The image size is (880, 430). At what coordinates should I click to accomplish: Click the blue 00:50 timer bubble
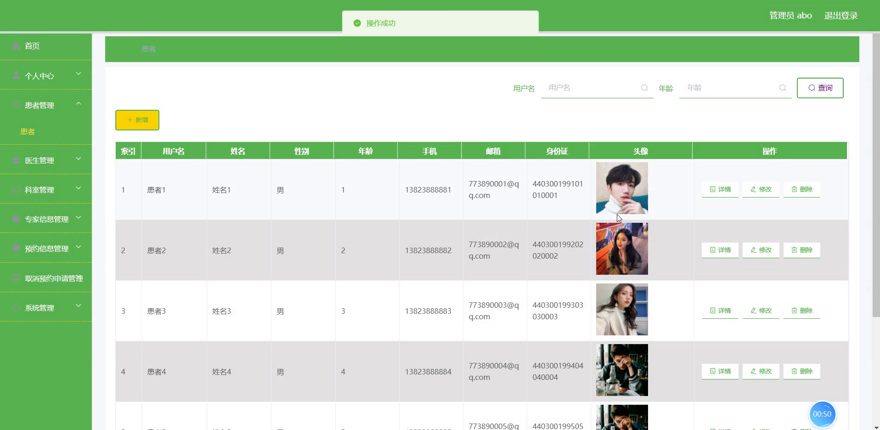[x=822, y=414]
